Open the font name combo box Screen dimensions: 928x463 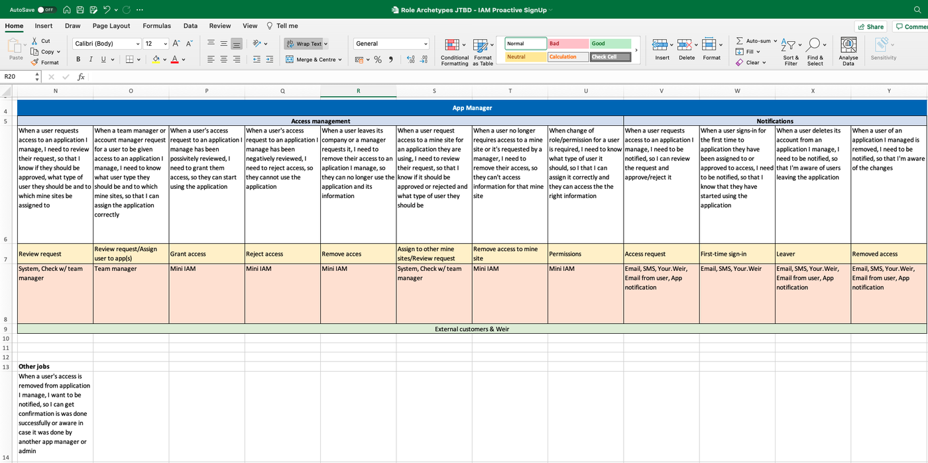click(106, 44)
